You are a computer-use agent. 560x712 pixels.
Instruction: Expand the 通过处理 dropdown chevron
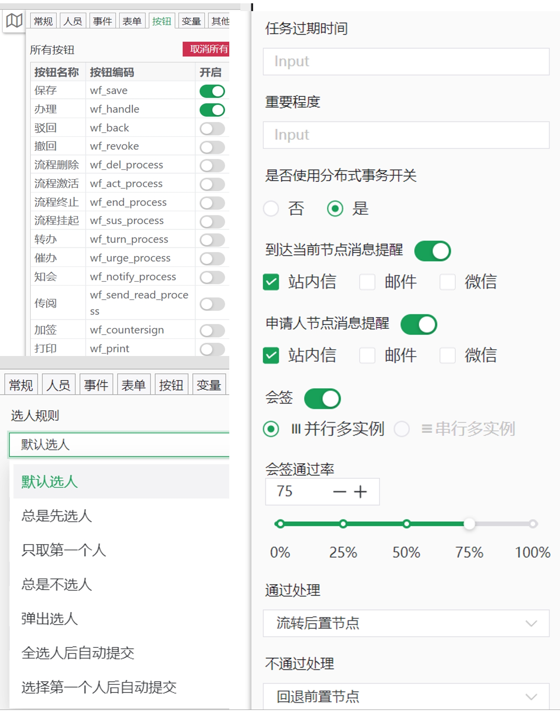[531, 624]
